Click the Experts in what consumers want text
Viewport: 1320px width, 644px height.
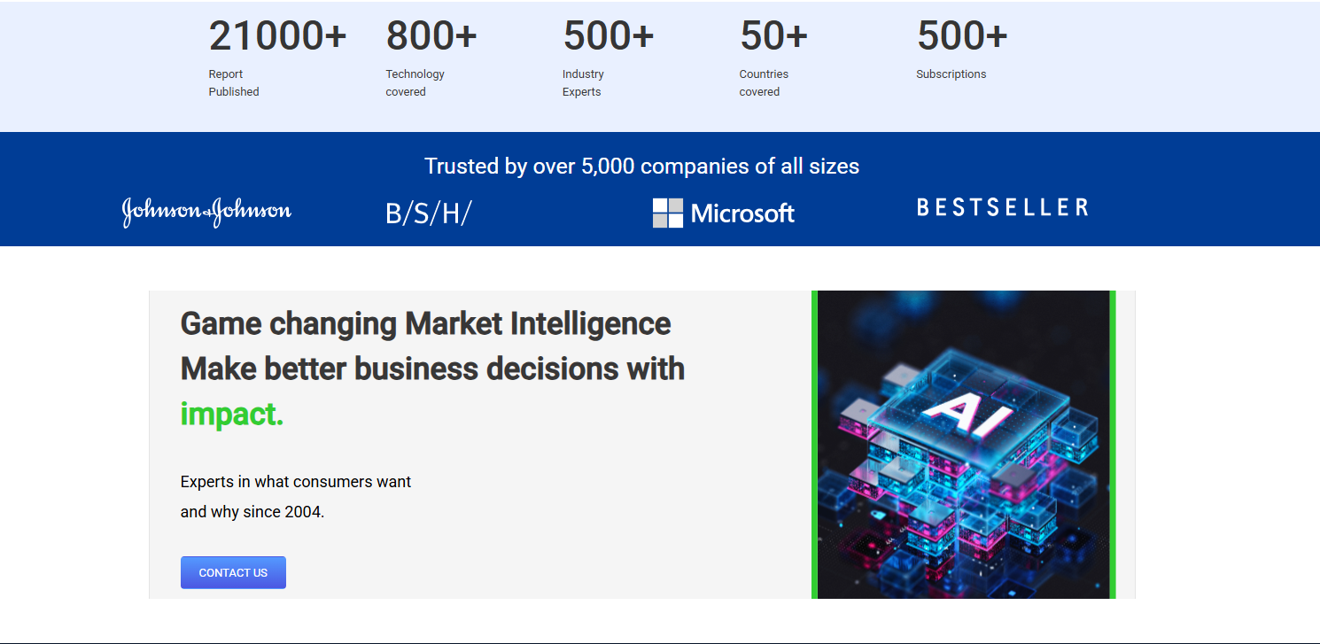point(296,482)
